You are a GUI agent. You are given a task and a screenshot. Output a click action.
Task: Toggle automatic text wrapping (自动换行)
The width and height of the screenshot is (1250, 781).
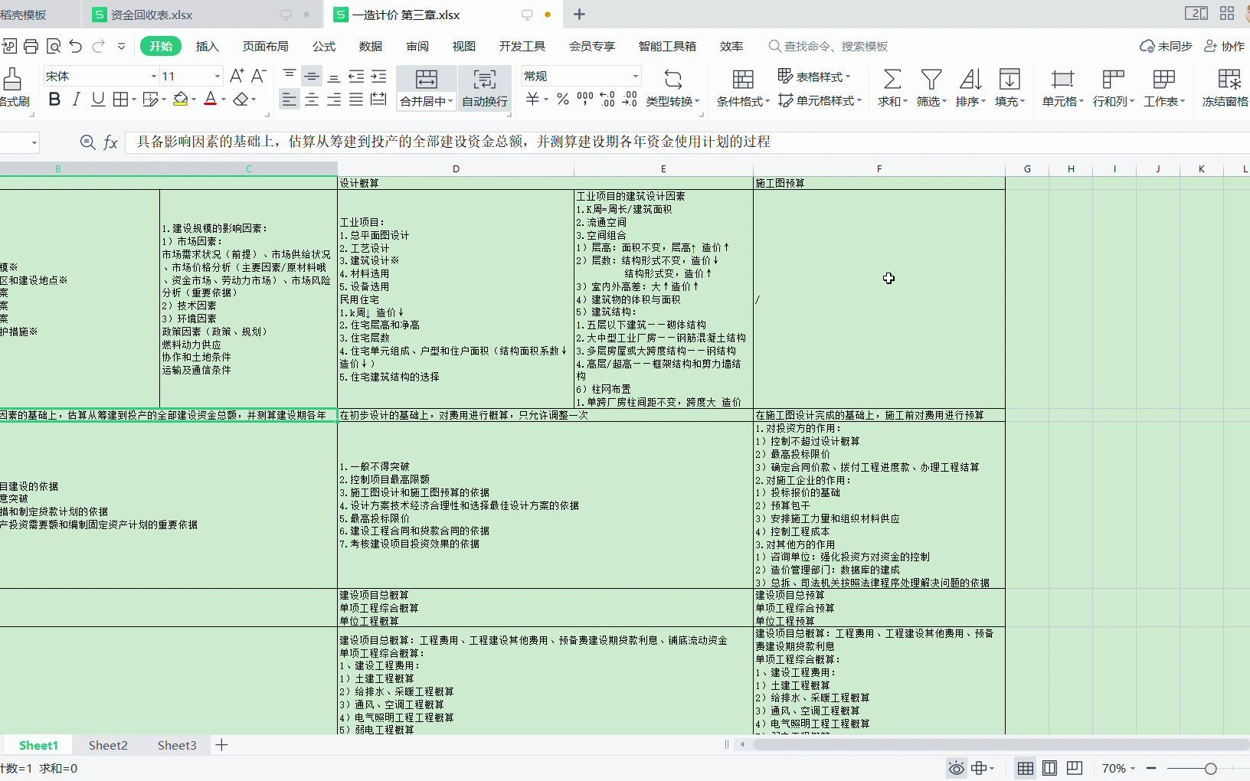click(483, 87)
